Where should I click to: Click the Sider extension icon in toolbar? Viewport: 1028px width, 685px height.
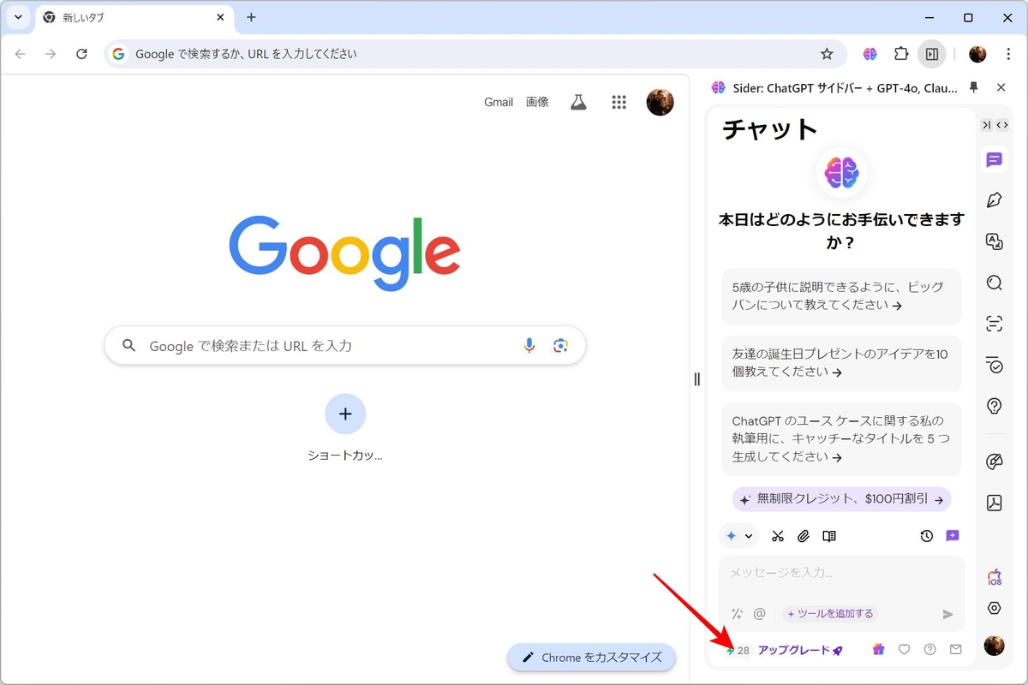tap(870, 54)
